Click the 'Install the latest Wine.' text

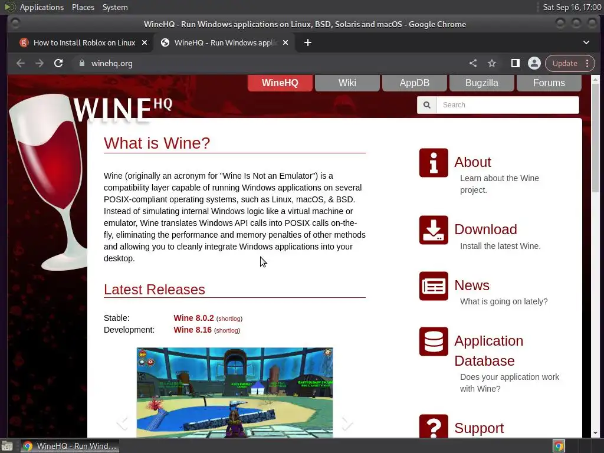coord(500,246)
